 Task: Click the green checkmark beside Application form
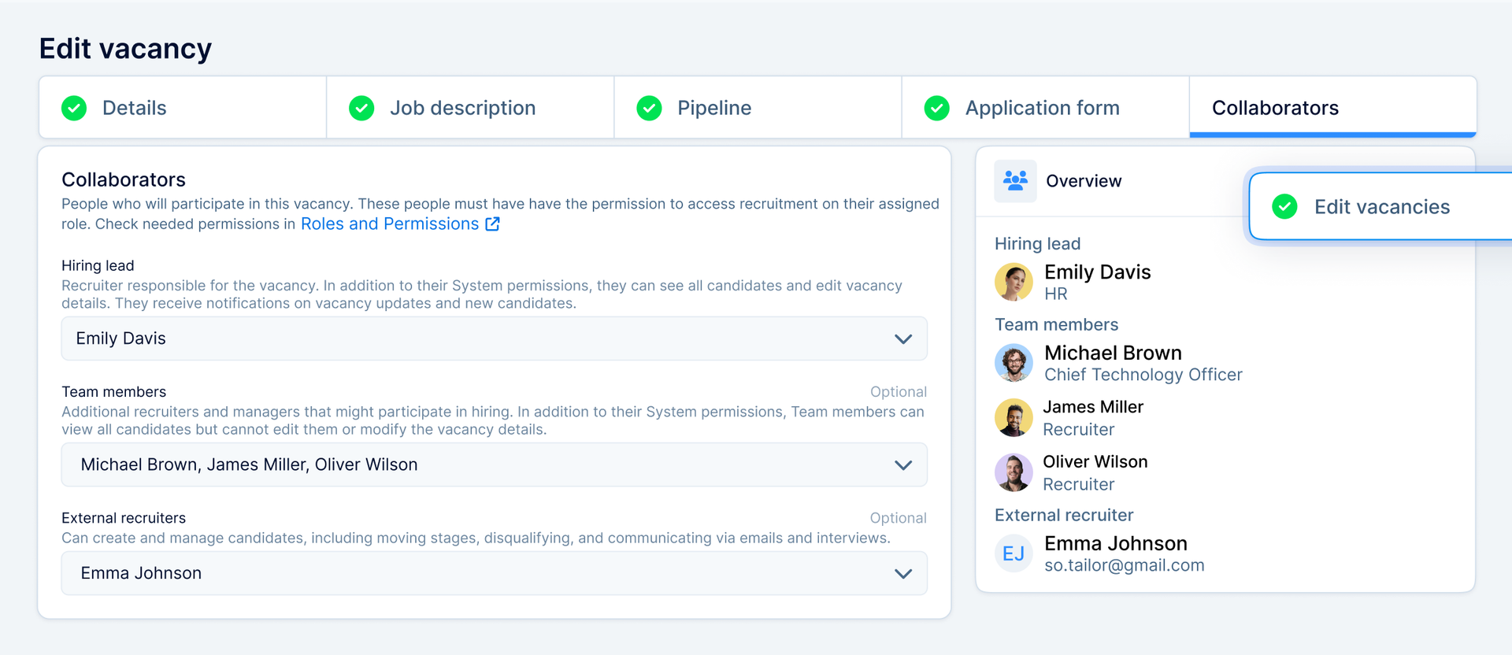[x=936, y=108]
